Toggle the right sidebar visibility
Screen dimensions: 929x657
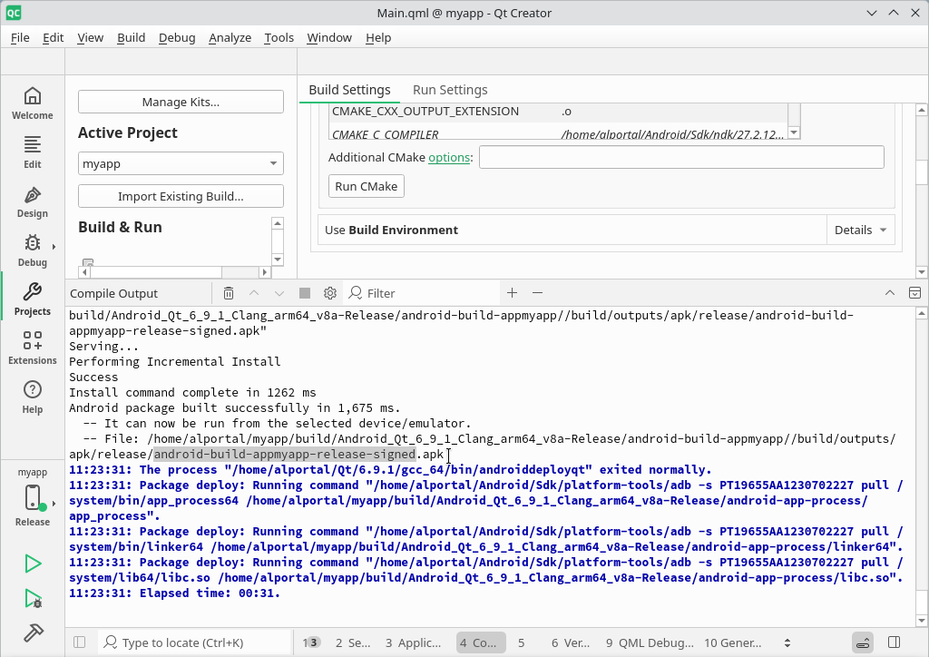coord(895,642)
